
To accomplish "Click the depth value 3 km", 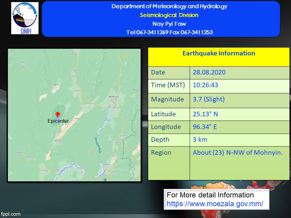I will click(x=200, y=140).
